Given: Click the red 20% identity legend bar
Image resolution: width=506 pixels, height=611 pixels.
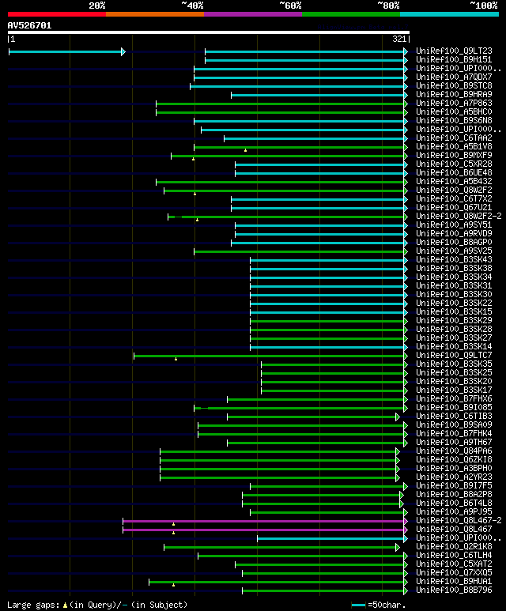Looking at the screenshot, I should (x=57, y=14).
